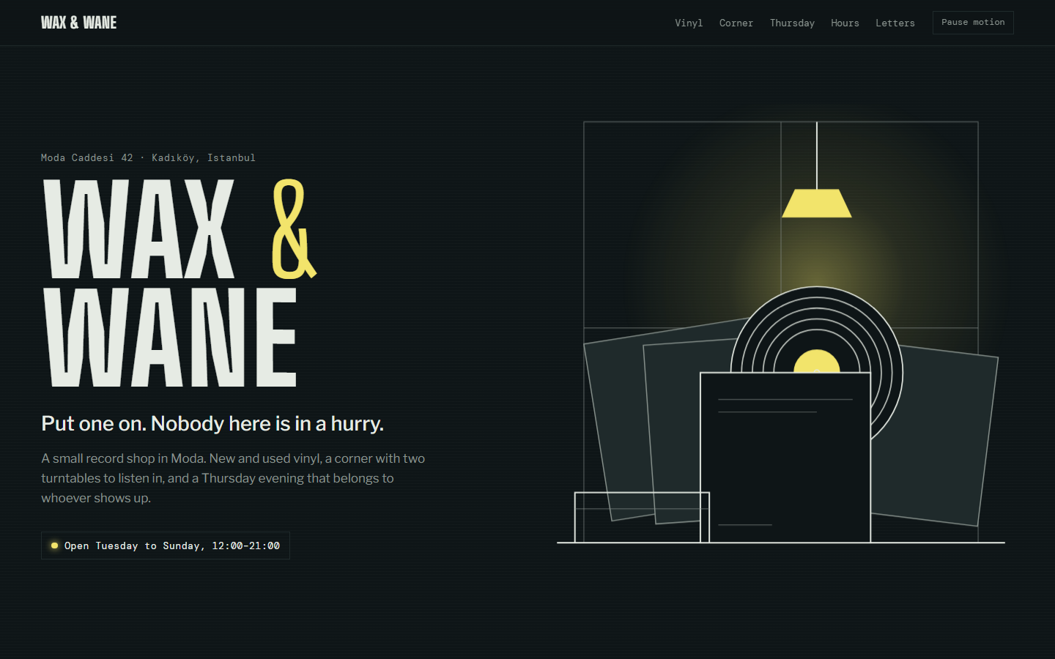Open the WAX & WANE home logo
Image resolution: width=1055 pixels, height=659 pixels.
78,23
